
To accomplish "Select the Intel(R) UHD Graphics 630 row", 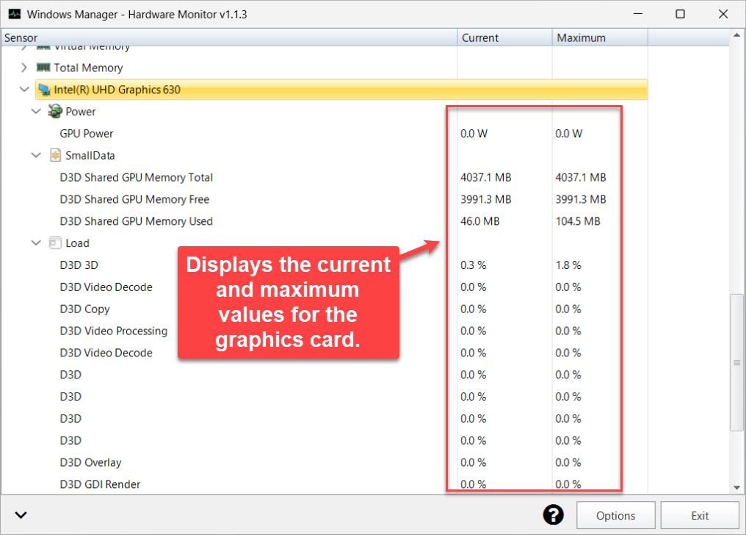I will coord(341,90).
